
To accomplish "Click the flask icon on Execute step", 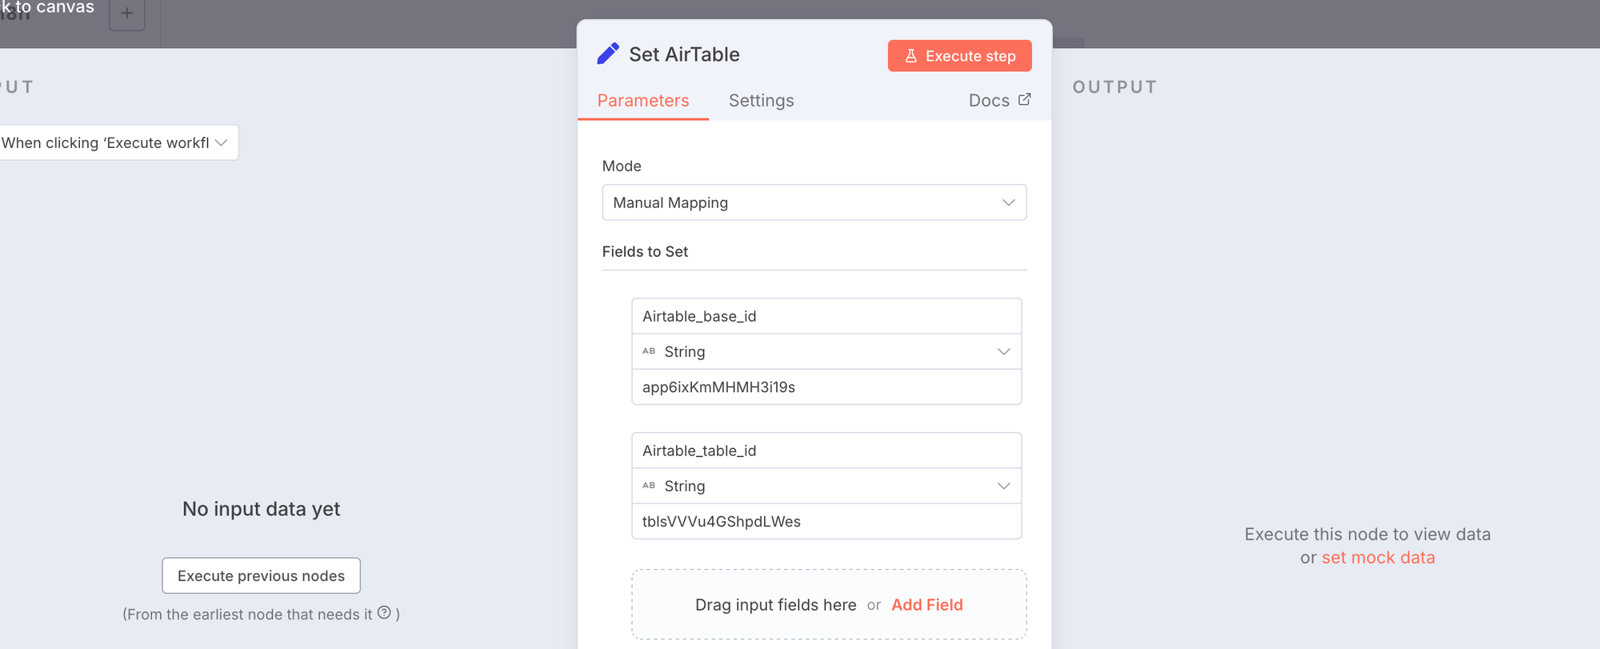I will point(910,56).
